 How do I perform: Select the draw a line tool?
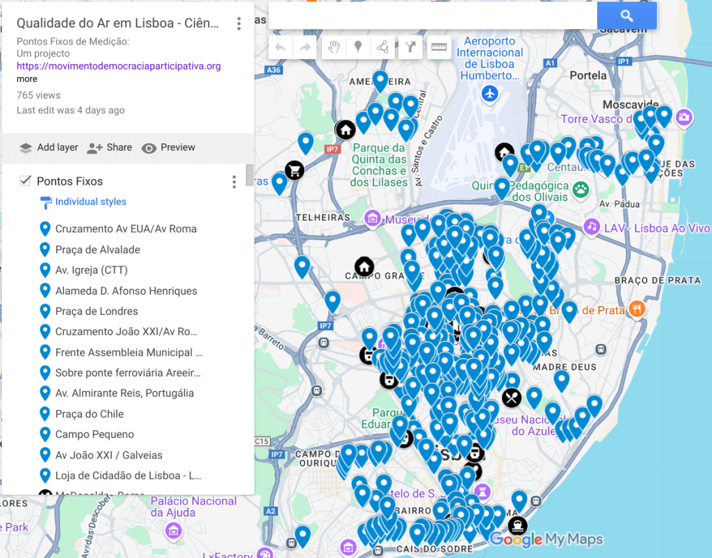(382, 47)
